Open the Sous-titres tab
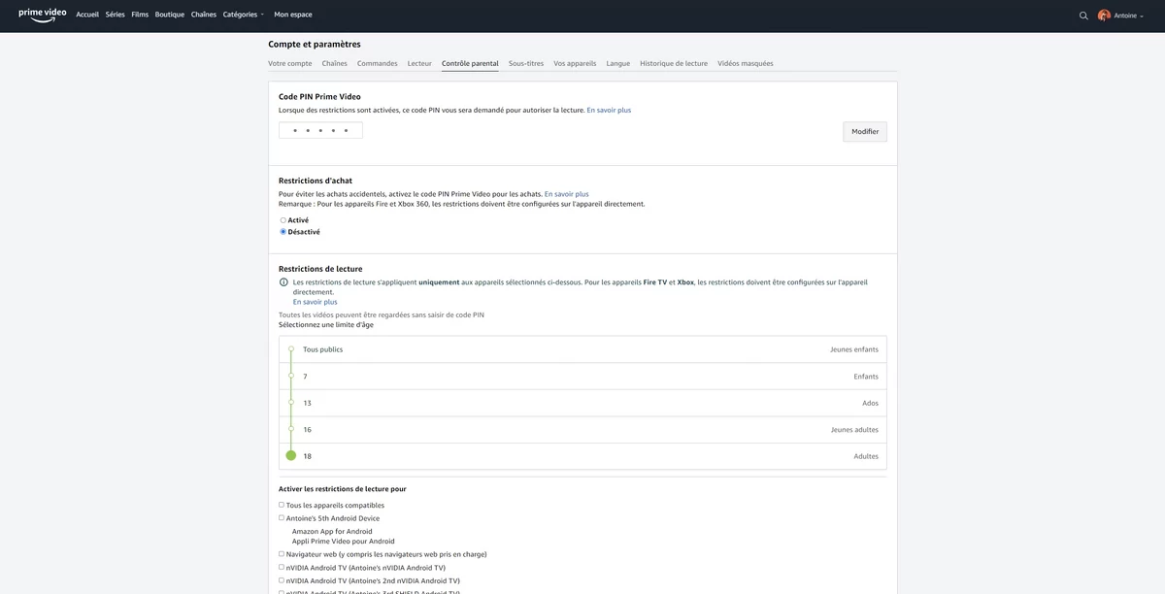Screen dimensions: 1165x594 pyautogui.click(x=526, y=63)
